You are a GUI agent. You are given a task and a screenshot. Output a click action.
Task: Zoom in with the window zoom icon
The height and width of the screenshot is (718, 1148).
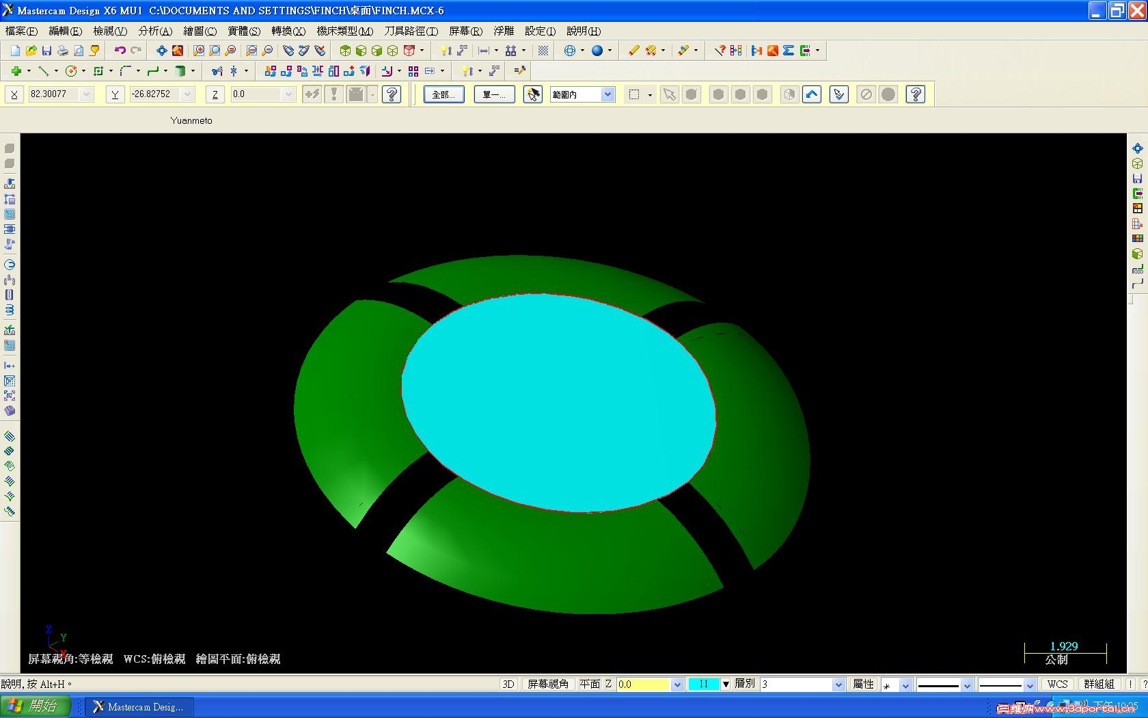(x=199, y=51)
